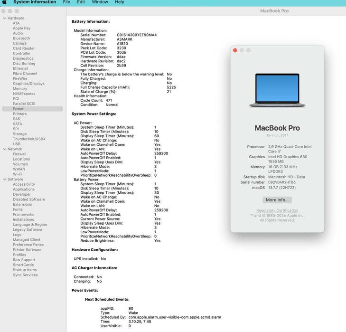The width and height of the screenshot is (346, 332).
Task: Select Memory in the sidebar
Action: (x=20, y=88)
